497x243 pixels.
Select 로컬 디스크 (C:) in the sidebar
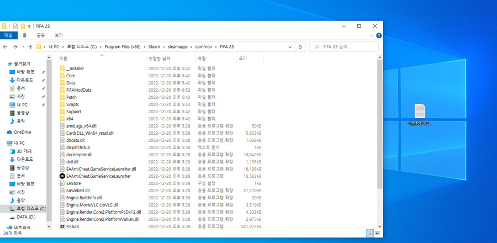click(28, 208)
